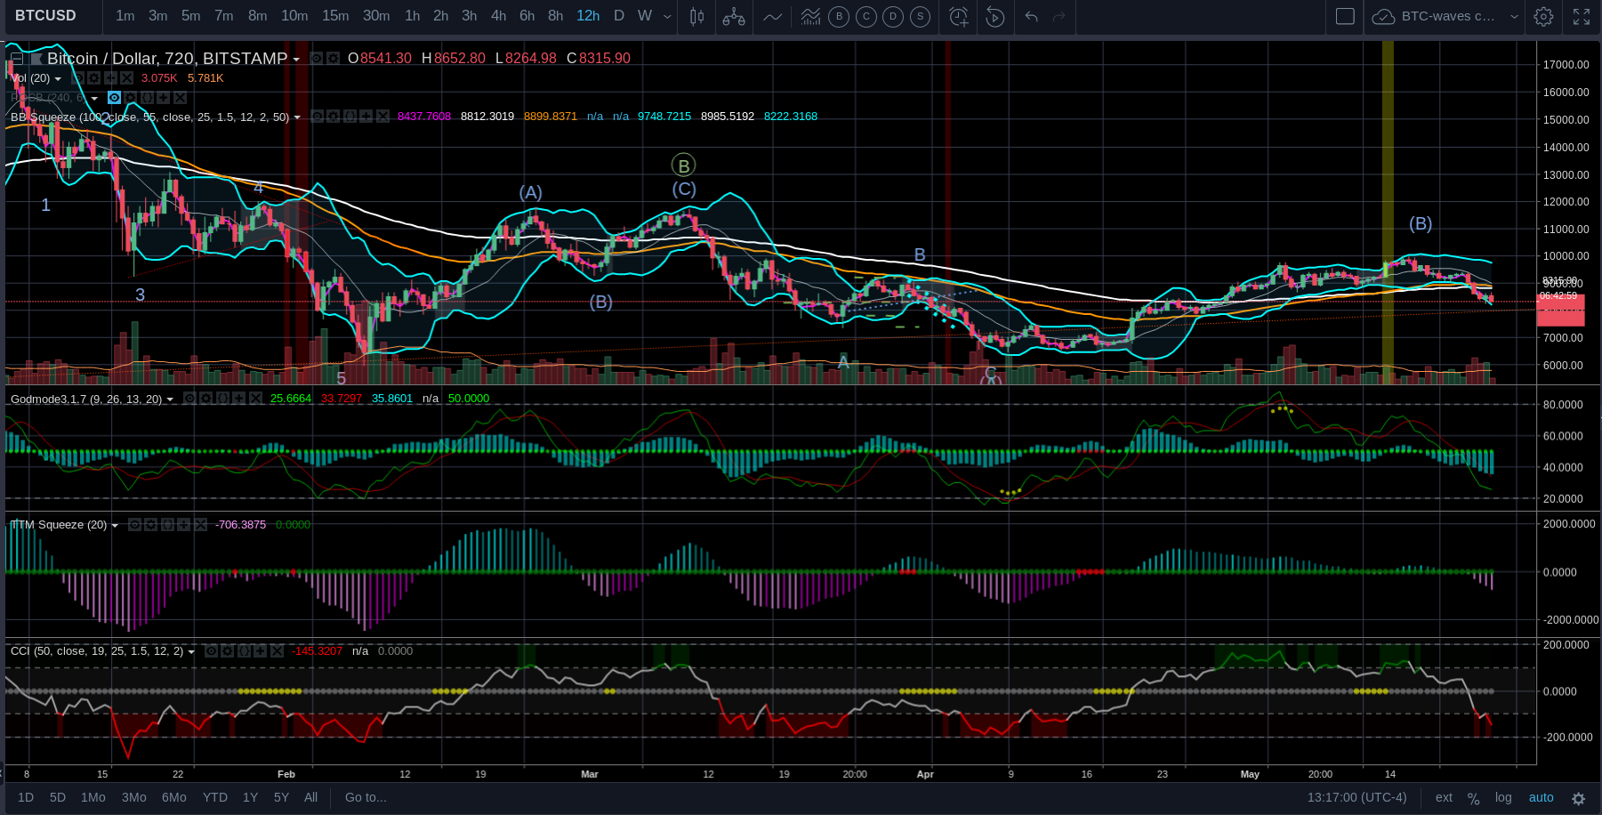Set date range to 3Mo
The height and width of the screenshot is (815, 1602).
point(134,797)
